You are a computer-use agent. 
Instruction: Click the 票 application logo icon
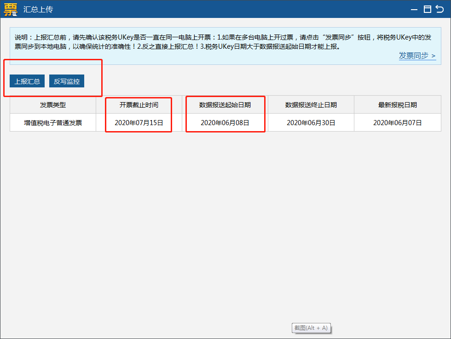(x=11, y=9)
